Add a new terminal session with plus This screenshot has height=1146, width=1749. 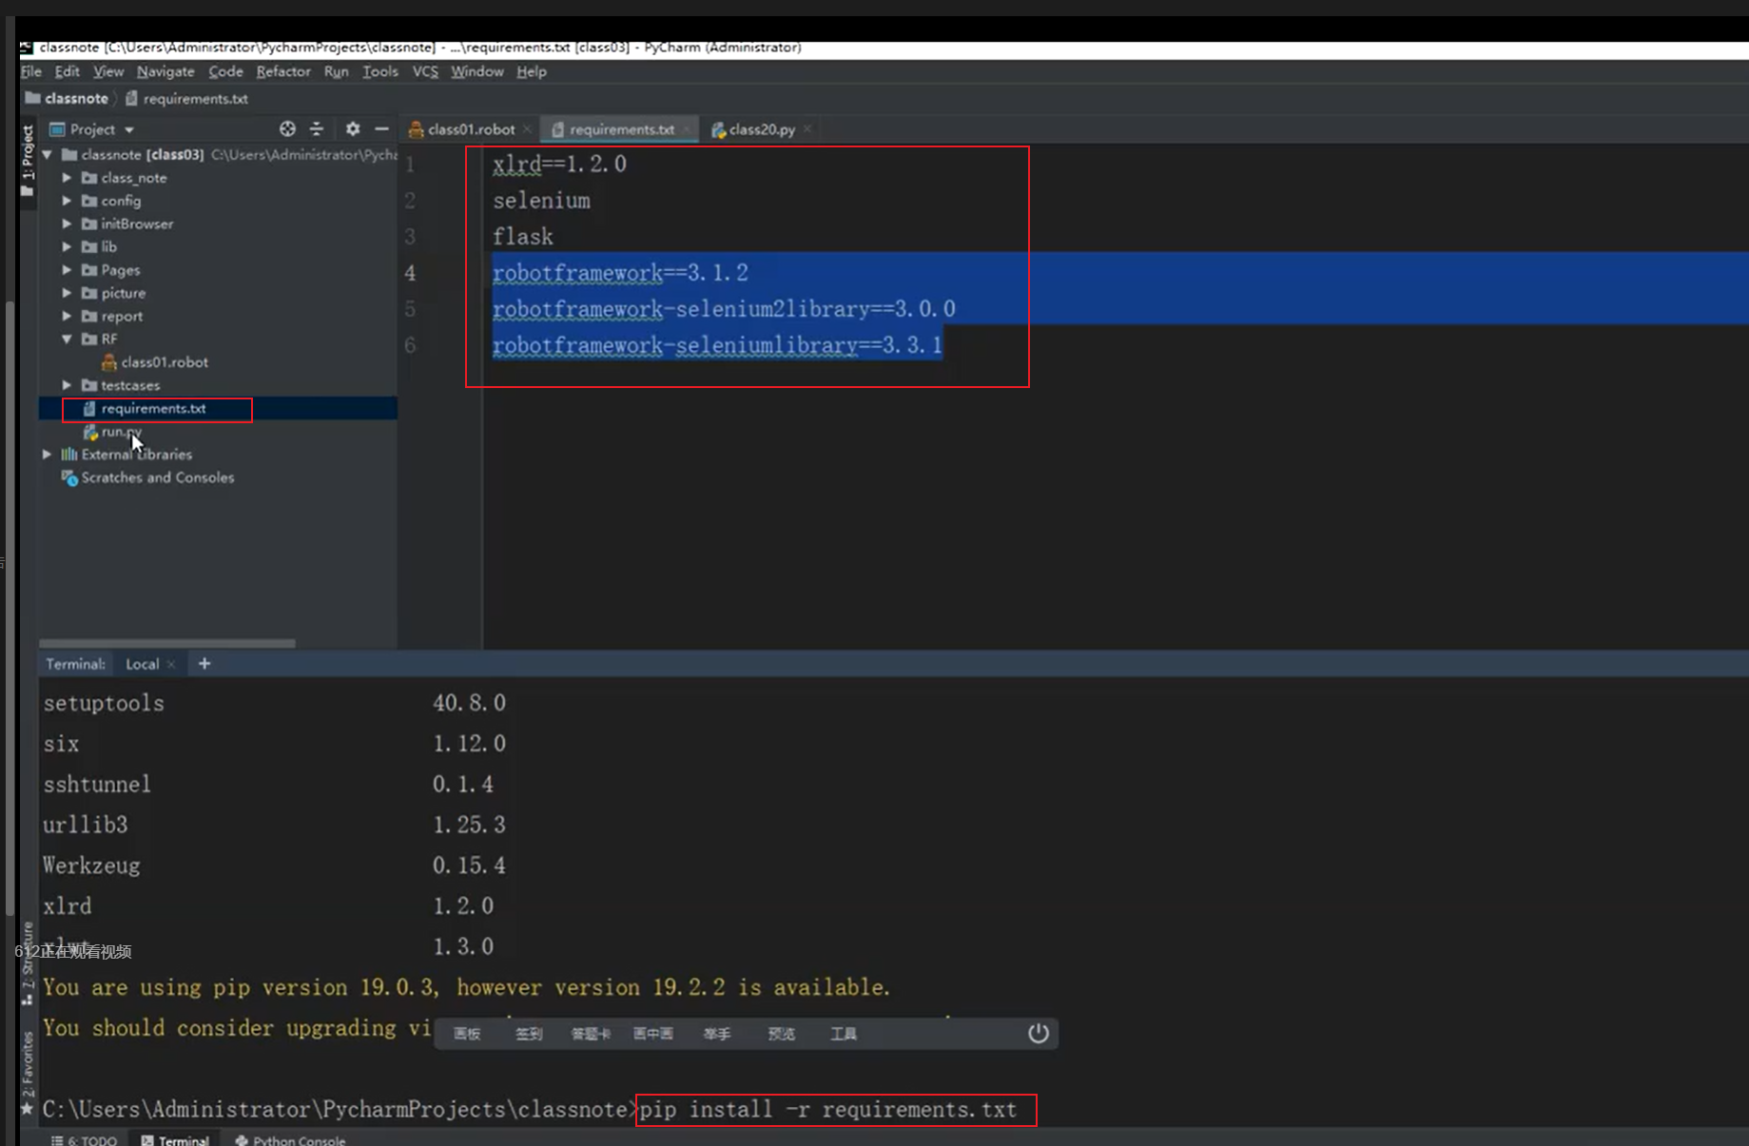tap(204, 664)
